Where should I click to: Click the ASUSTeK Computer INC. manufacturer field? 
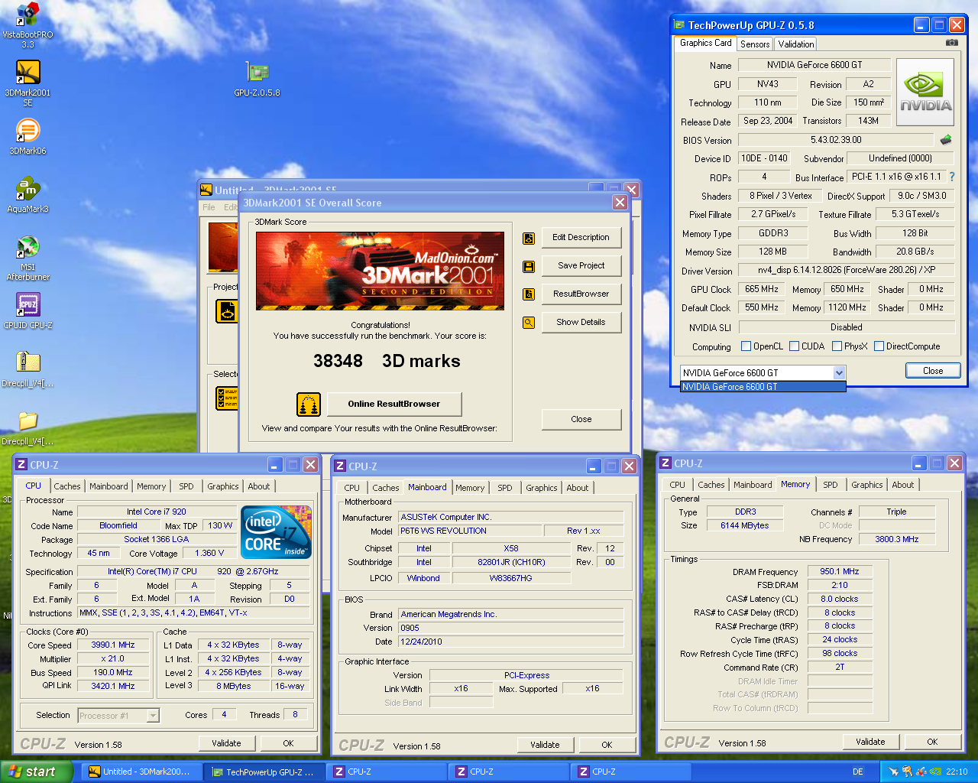coord(511,518)
